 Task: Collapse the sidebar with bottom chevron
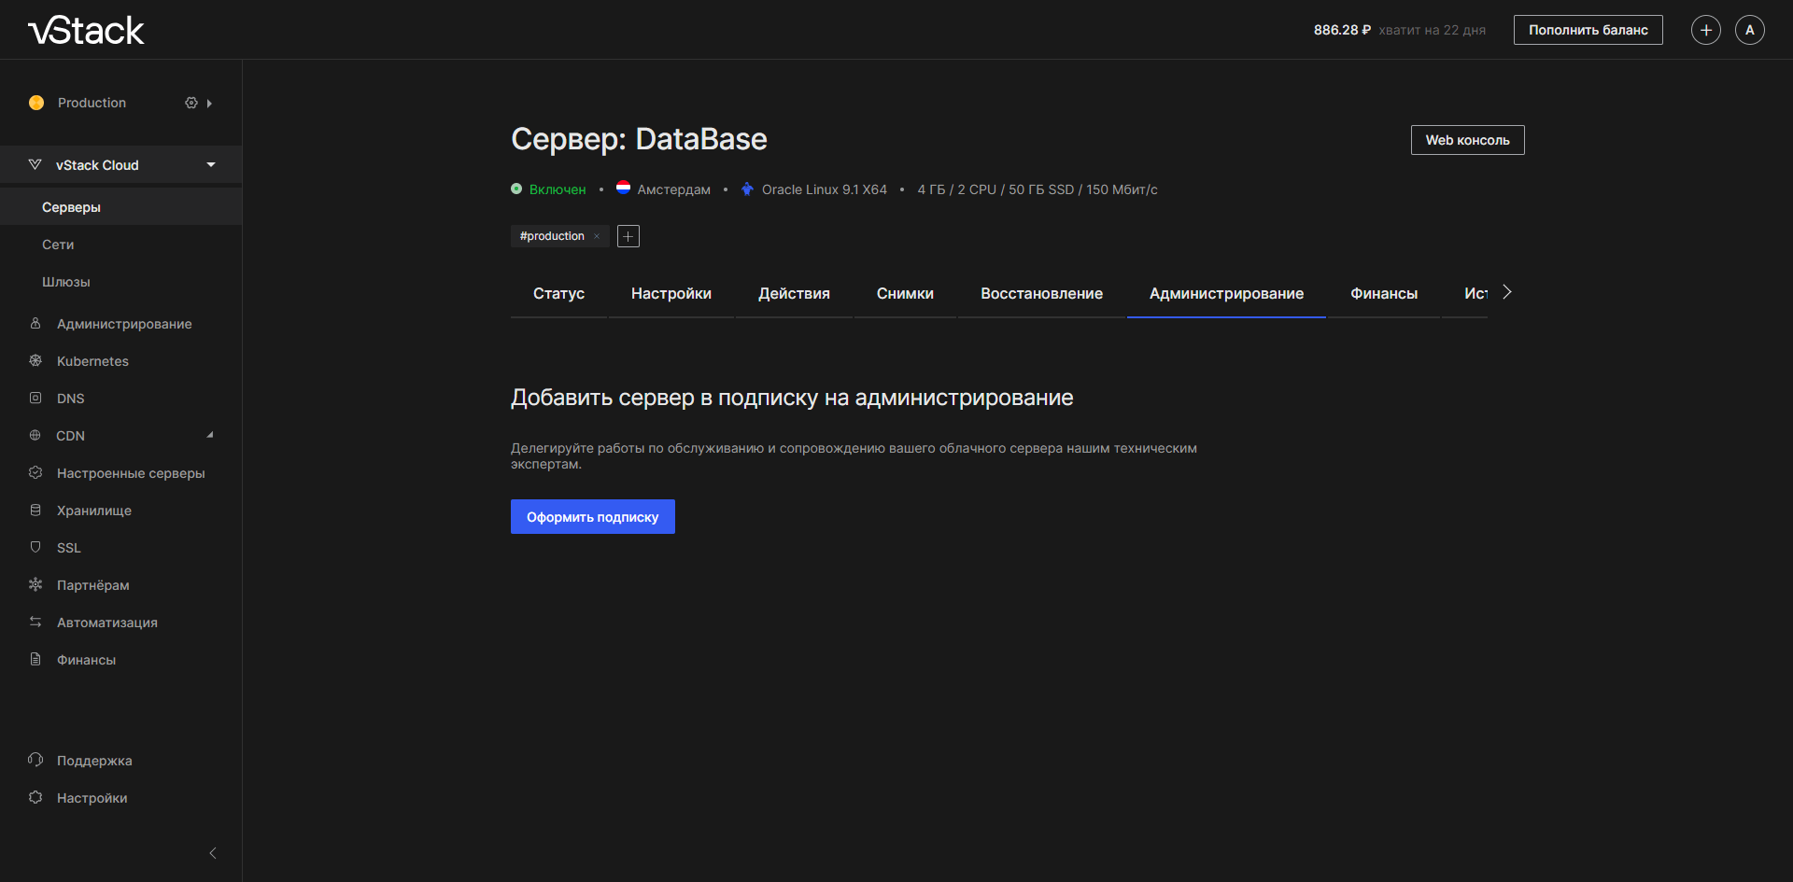point(213,853)
